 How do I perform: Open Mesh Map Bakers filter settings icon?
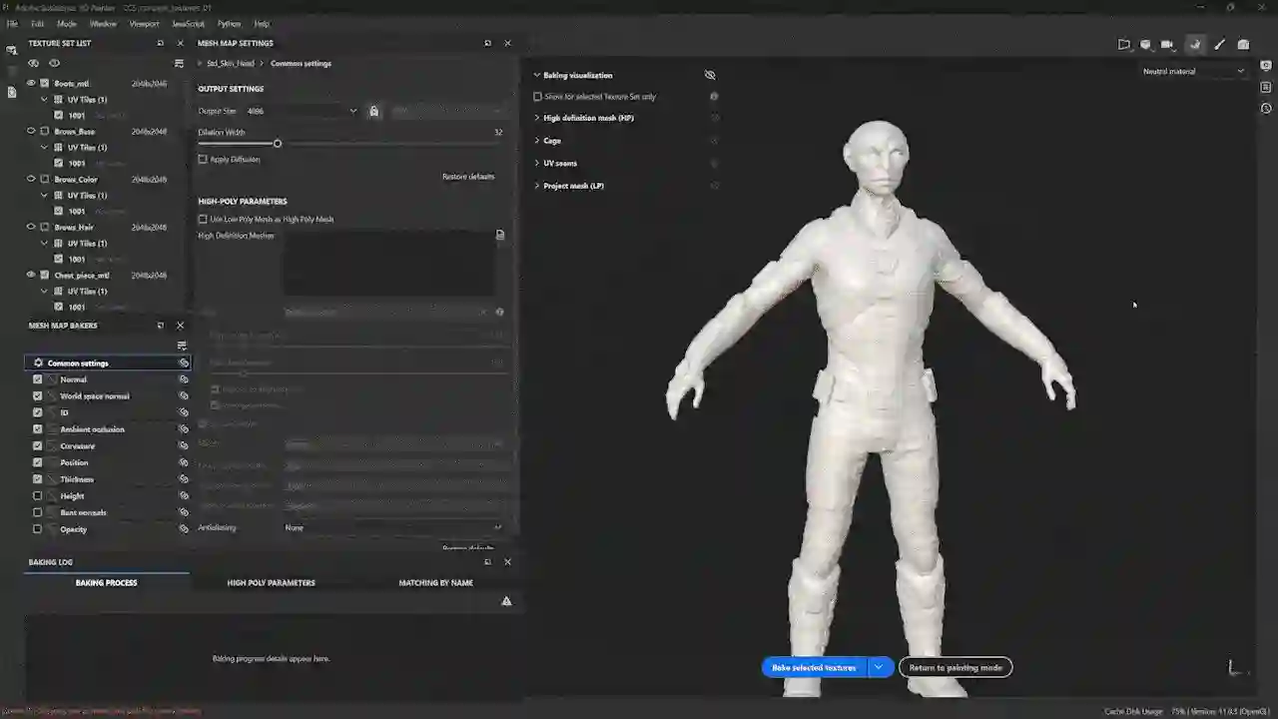(x=182, y=346)
